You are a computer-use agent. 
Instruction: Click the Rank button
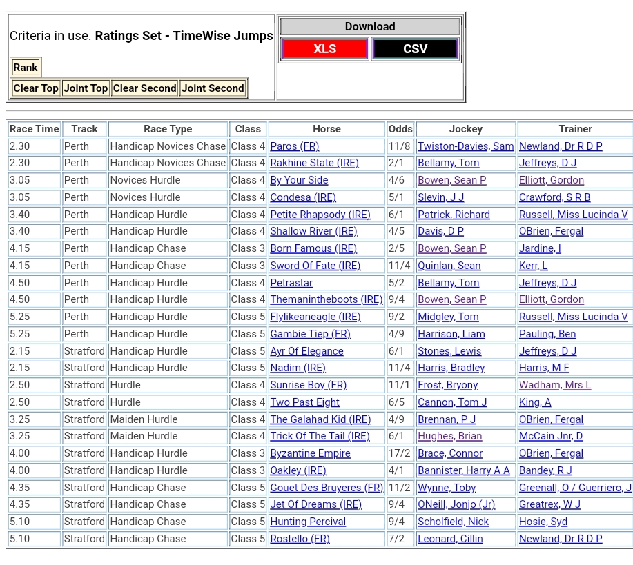[x=26, y=68]
